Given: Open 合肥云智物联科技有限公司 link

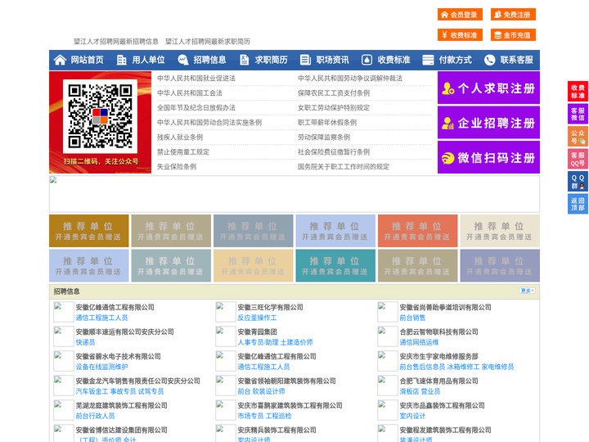Looking at the screenshot, I should [438, 331].
